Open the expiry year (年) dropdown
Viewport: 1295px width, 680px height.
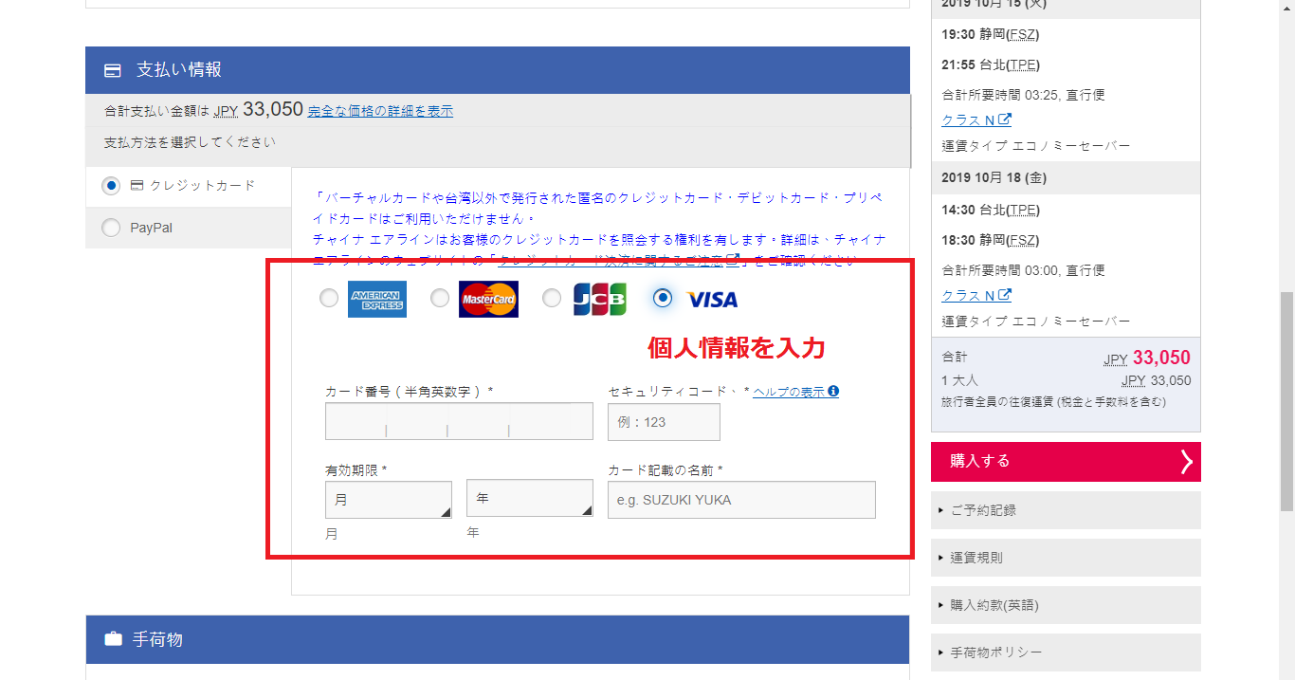529,498
